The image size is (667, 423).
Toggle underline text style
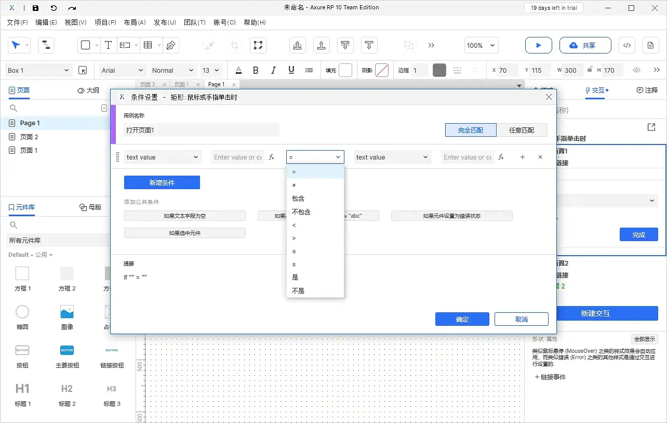(291, 70)
